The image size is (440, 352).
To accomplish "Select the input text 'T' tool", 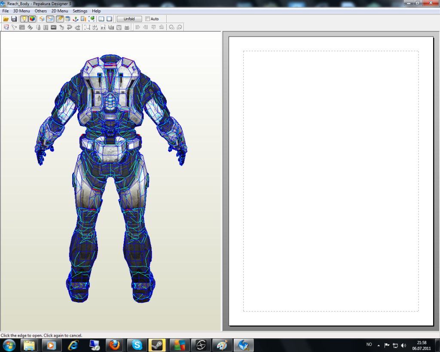I will click(x=46, y=27).
